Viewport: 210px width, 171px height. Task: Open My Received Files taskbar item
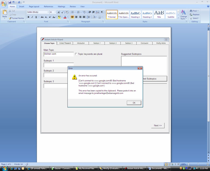(86, 169)
